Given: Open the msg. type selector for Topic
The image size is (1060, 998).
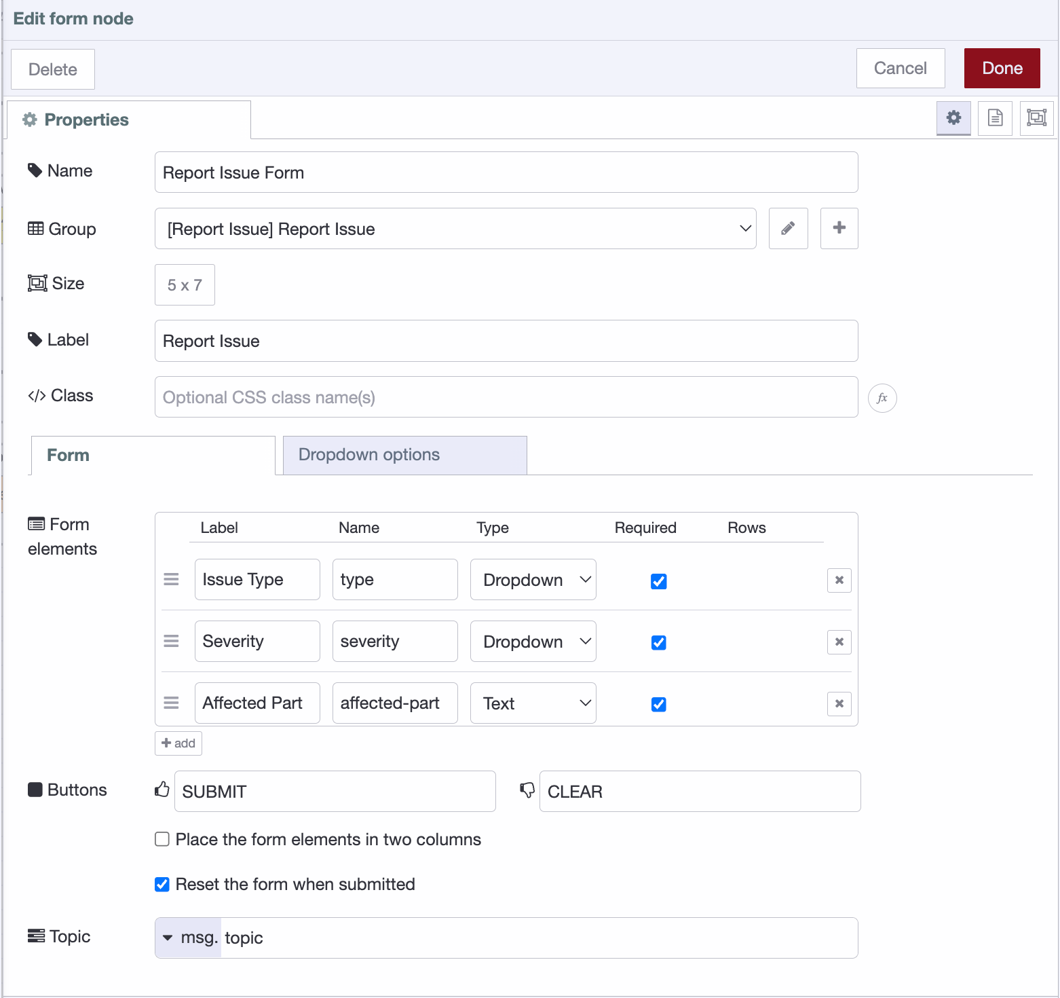Looking at the screenshot, I should pos(189,938).
